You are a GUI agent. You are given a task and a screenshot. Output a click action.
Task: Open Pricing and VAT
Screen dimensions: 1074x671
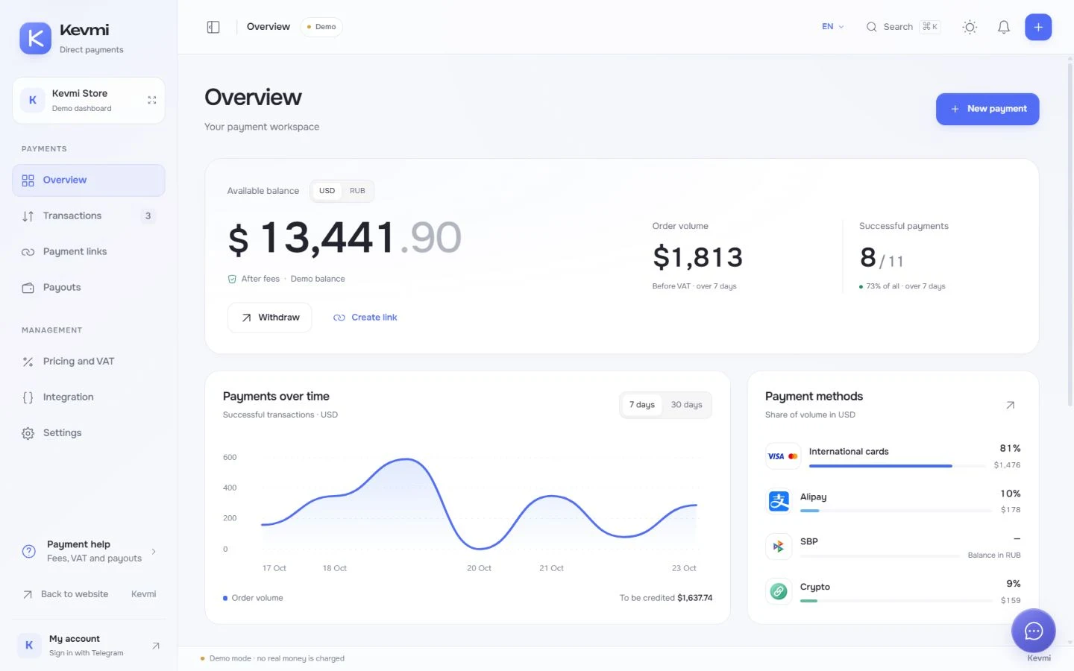tap(89, 362)
